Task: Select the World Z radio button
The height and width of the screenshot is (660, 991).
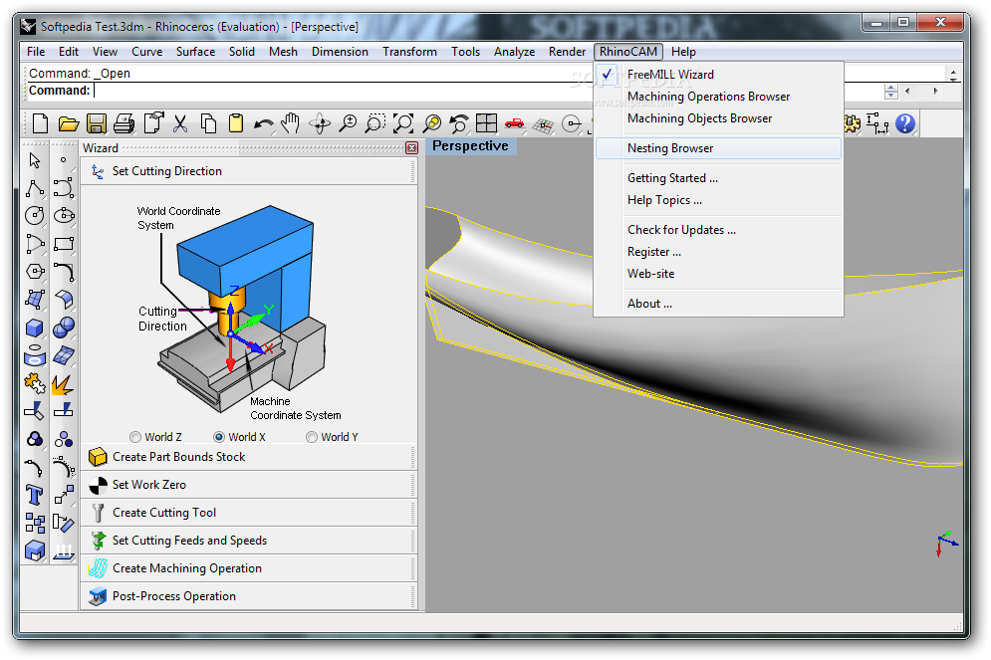Action: (135, 437)
